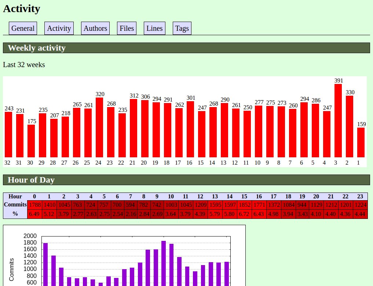Select the value label 277 in the weekly chart
This screenshot has width=373, height=286.
click(259, 102)
